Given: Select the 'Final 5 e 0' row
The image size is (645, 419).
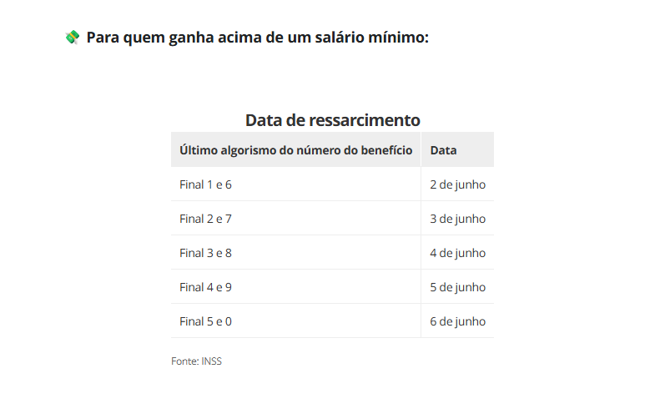Looking at the screenshot, I should click(x=332, y=321).
